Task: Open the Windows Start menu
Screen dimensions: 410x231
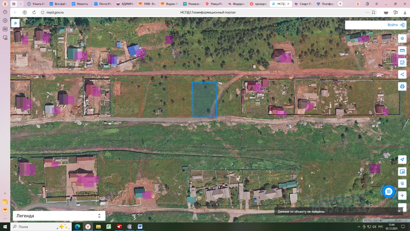Action: click(x=5, y=227)
